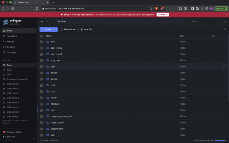Navigate back using the file browser arrow
Image resolution: width=229 pixels, height=143 pixels.
[42, 21]
